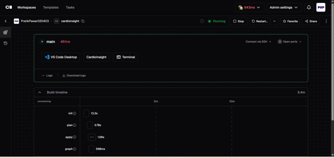Open dropdown arrow next to Restart

pos(274,21)
